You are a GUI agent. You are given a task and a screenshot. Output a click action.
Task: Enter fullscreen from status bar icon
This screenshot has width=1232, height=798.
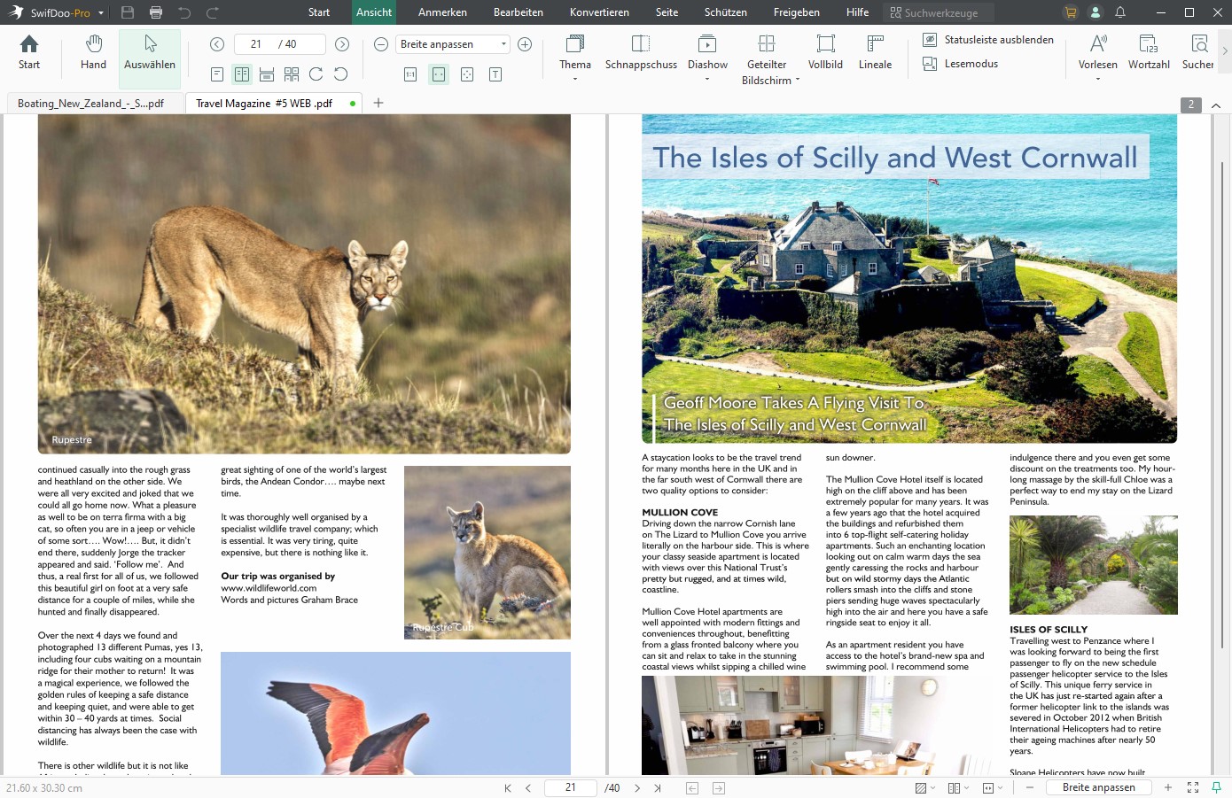click(1193, 787)
